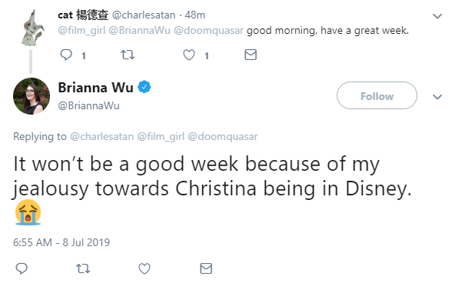Open options chevron next to Follow button

(437, 97)
